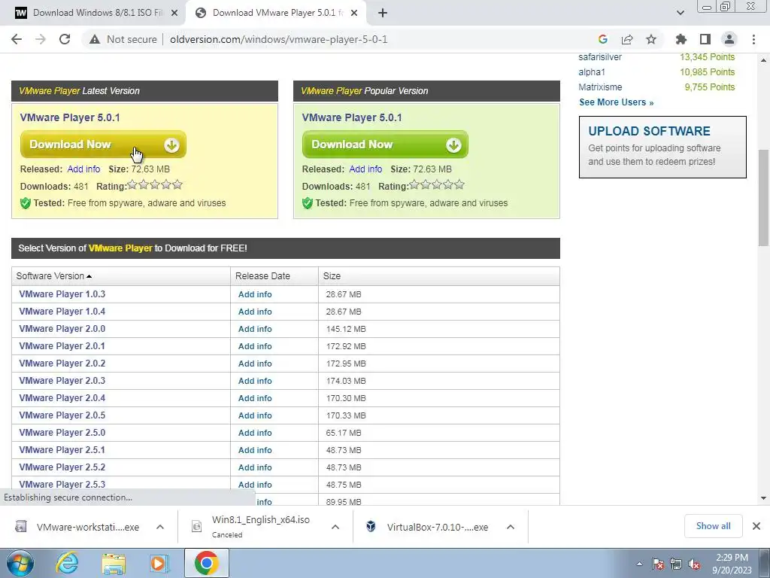This screenshot has width=770, height=578.
Task: Open VMware Player 2.5.2 link
Action: 62,467
